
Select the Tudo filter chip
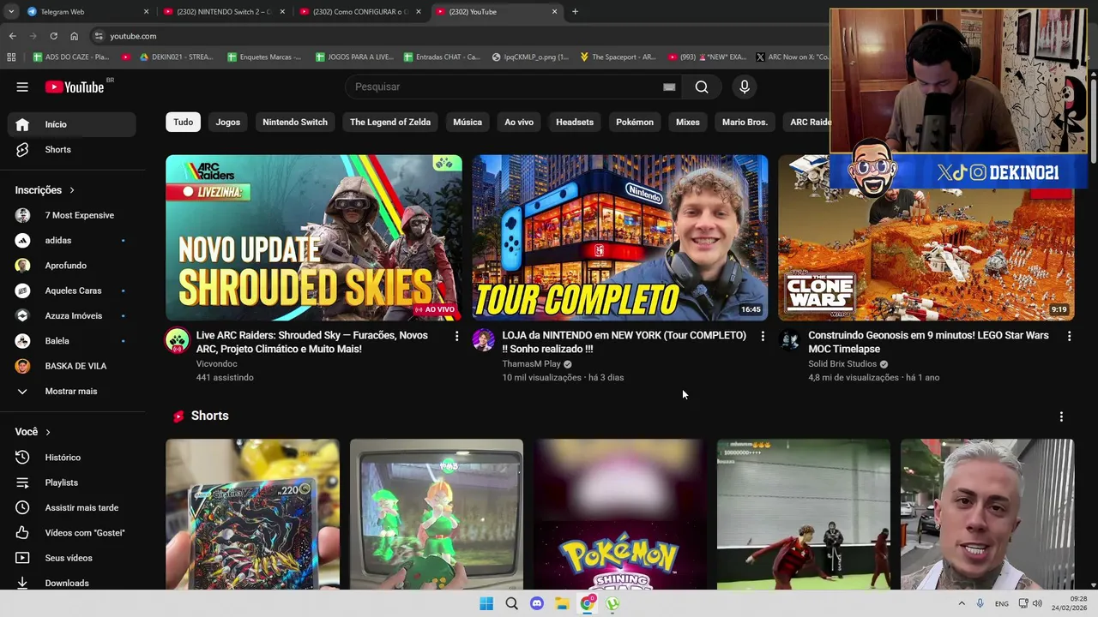click(x=184, y=122)
